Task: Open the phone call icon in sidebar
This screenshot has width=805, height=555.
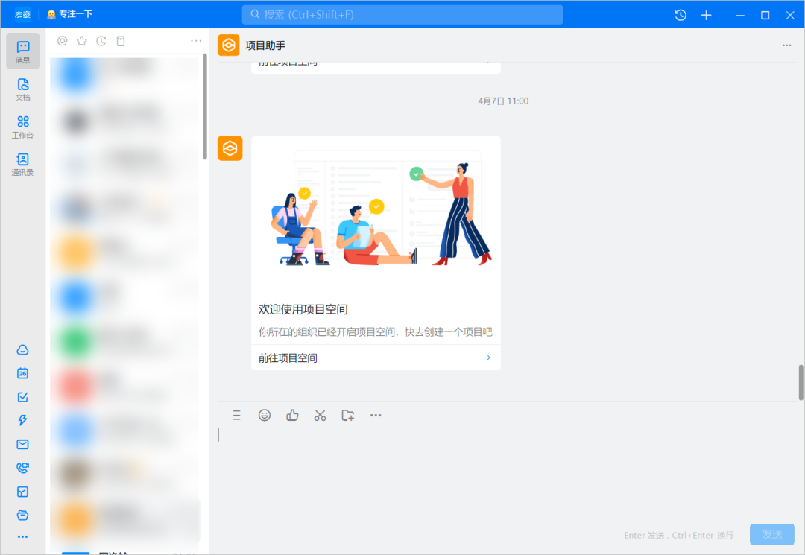Action: click(22, 468)
